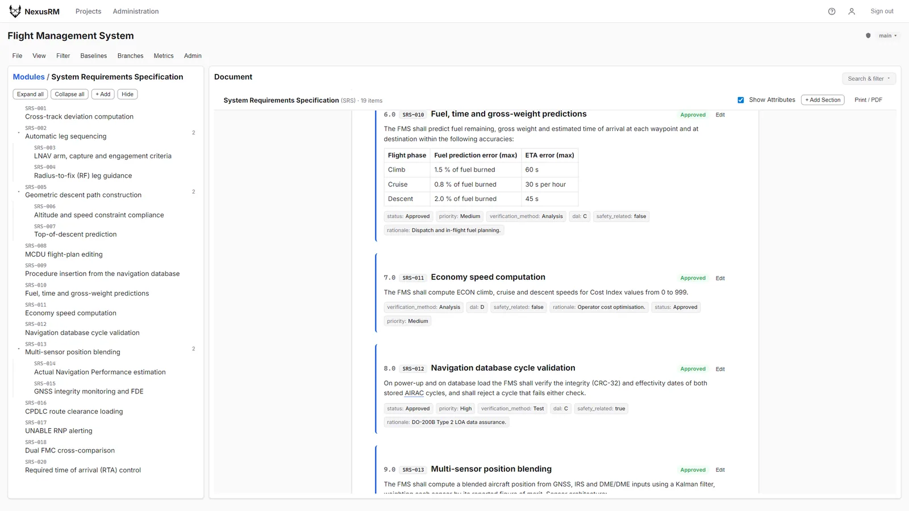
Task: Edit the Multi-sensor position blending section
Action: coord(720,470)
